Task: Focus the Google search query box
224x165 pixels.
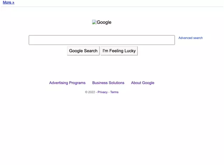Action: tap(102, 40)
